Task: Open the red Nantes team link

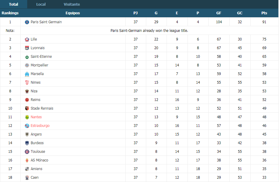Action: (x=36, y=117)
